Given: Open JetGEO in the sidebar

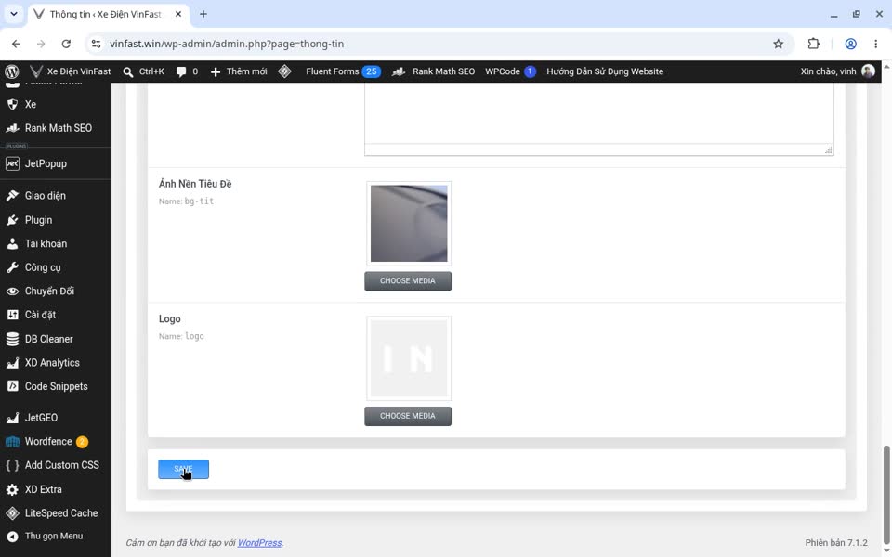Looking at the screenshot, I should coord(56,418).
